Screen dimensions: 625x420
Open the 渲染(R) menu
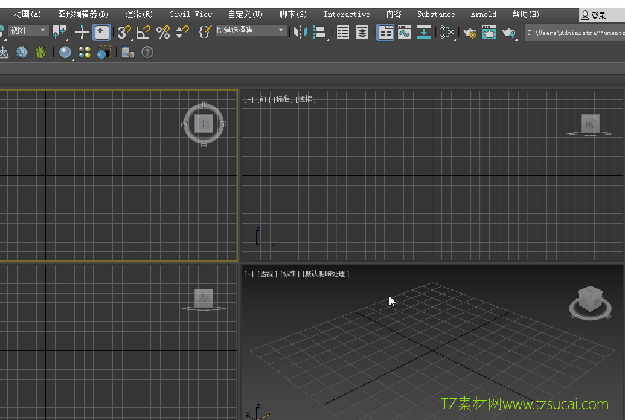(x=139, y=15)
